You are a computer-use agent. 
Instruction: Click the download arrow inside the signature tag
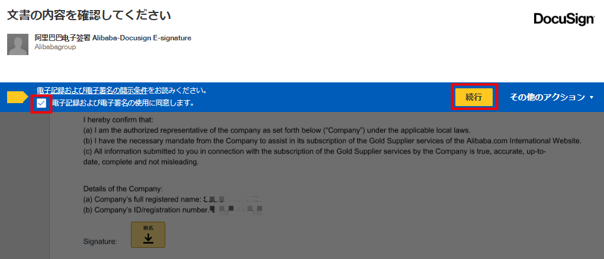(148, 239)
